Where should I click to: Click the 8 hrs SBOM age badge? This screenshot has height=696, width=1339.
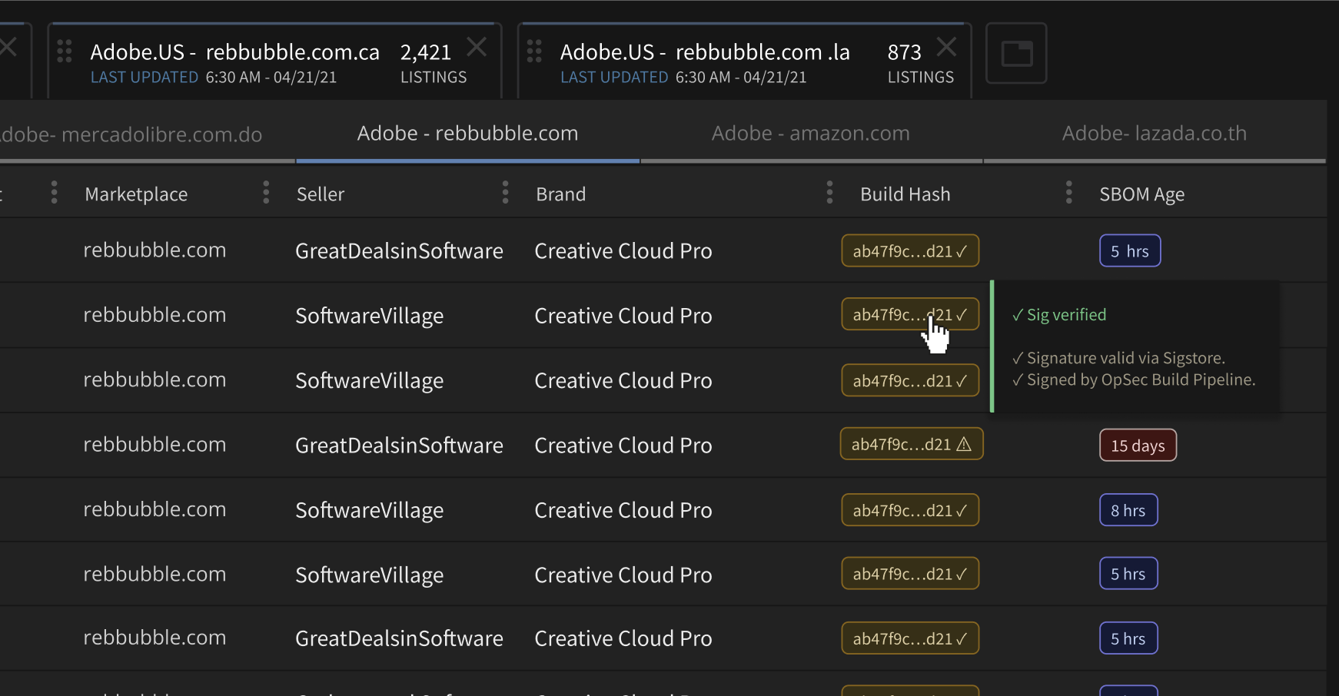click(x=1128, y=510)
